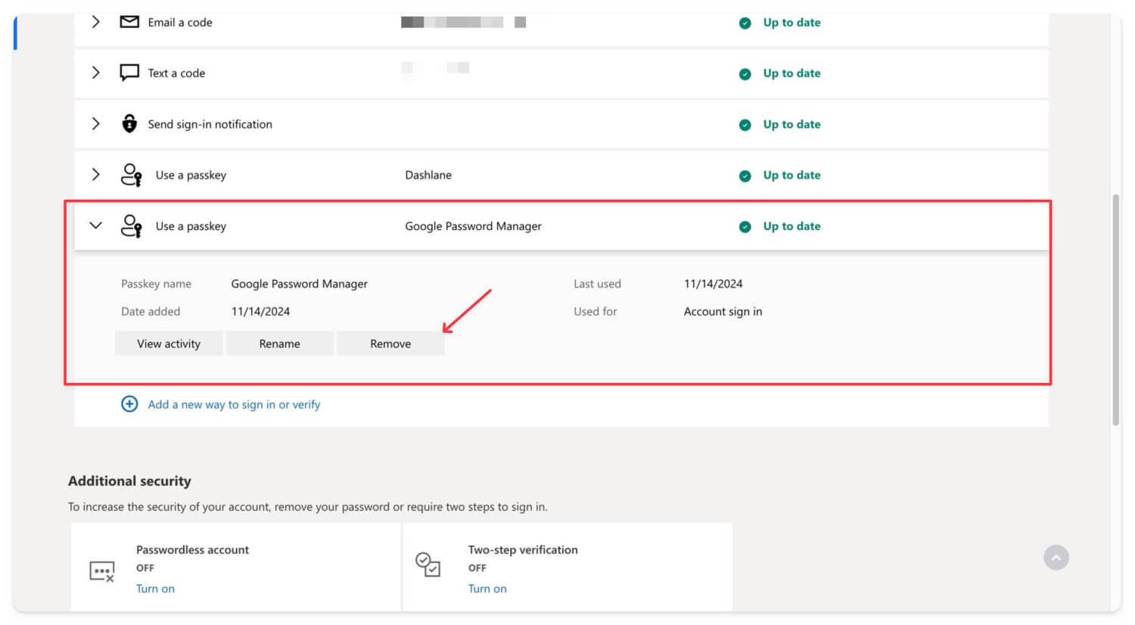
Task: Expand the Email a code row
Action: click(x=95, y=22)
